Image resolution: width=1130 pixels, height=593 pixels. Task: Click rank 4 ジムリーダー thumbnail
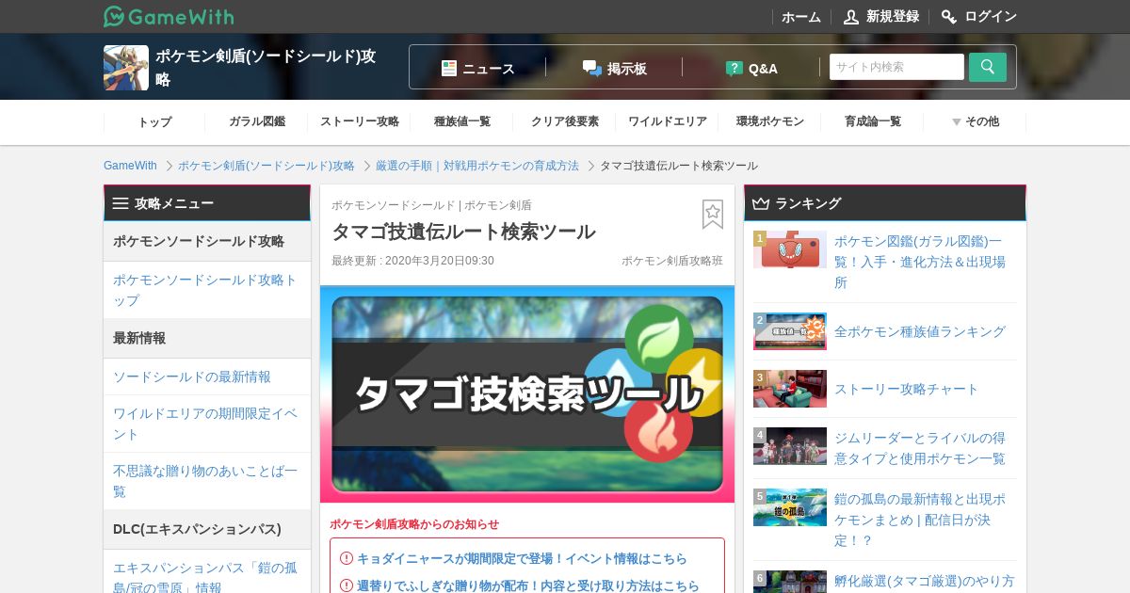tap(790, 446)
